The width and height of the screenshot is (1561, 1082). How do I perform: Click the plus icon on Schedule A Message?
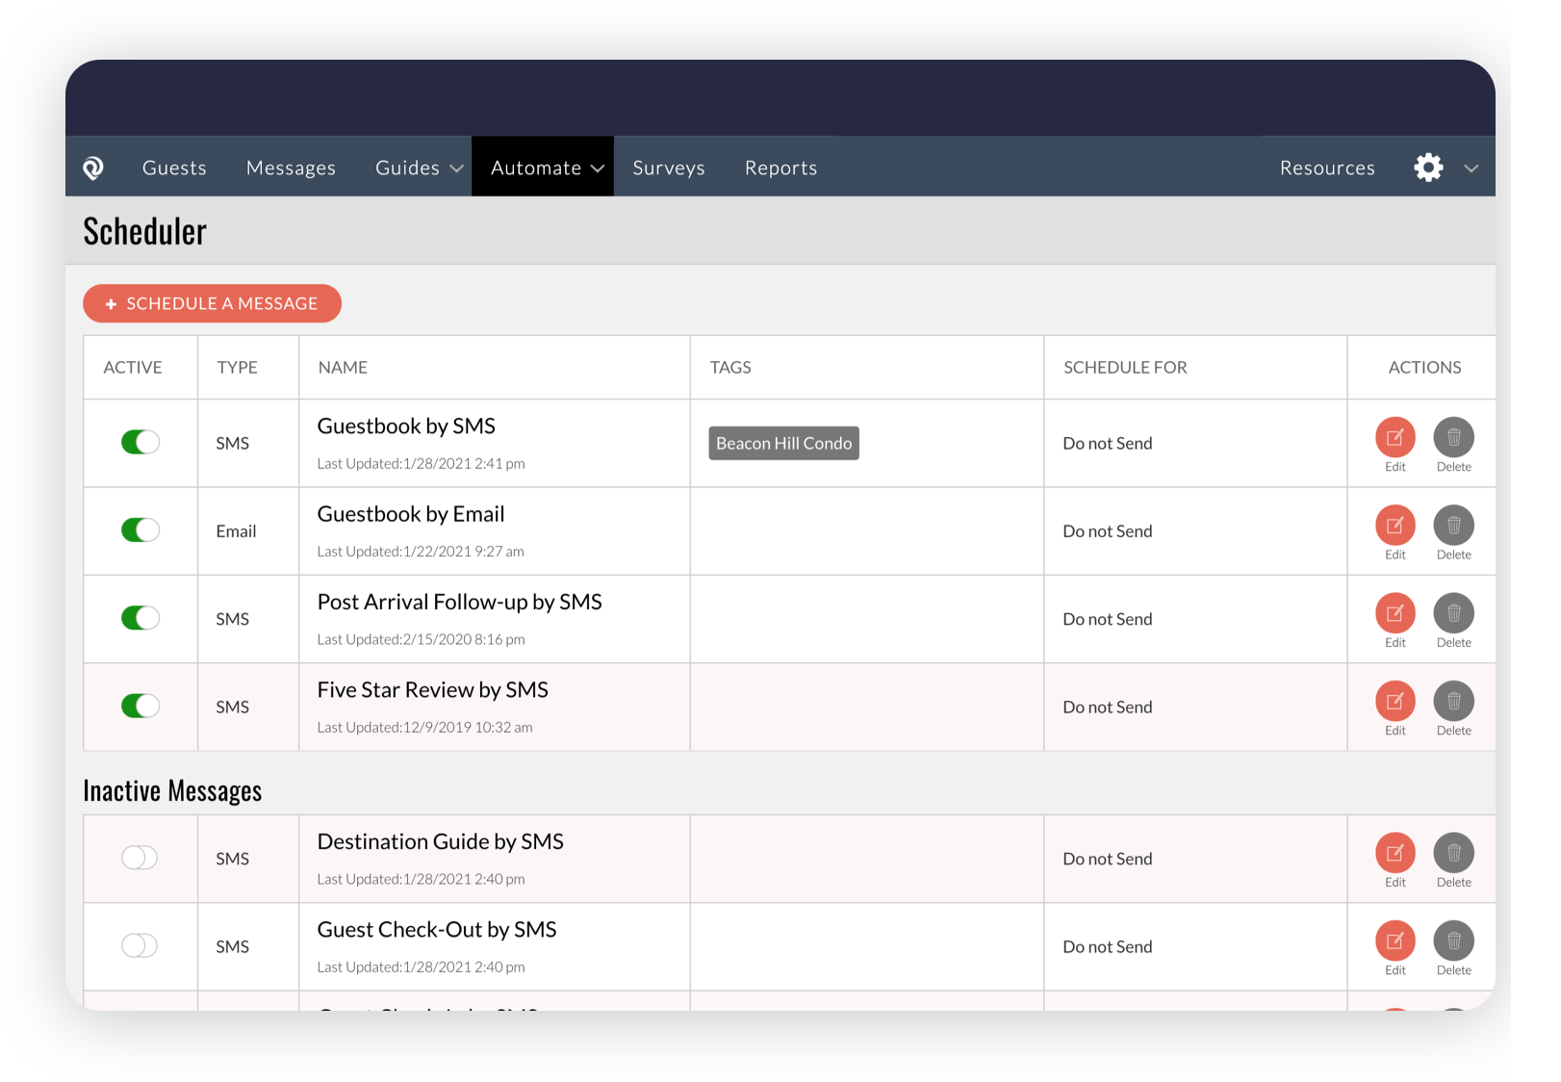pos(111,303)
